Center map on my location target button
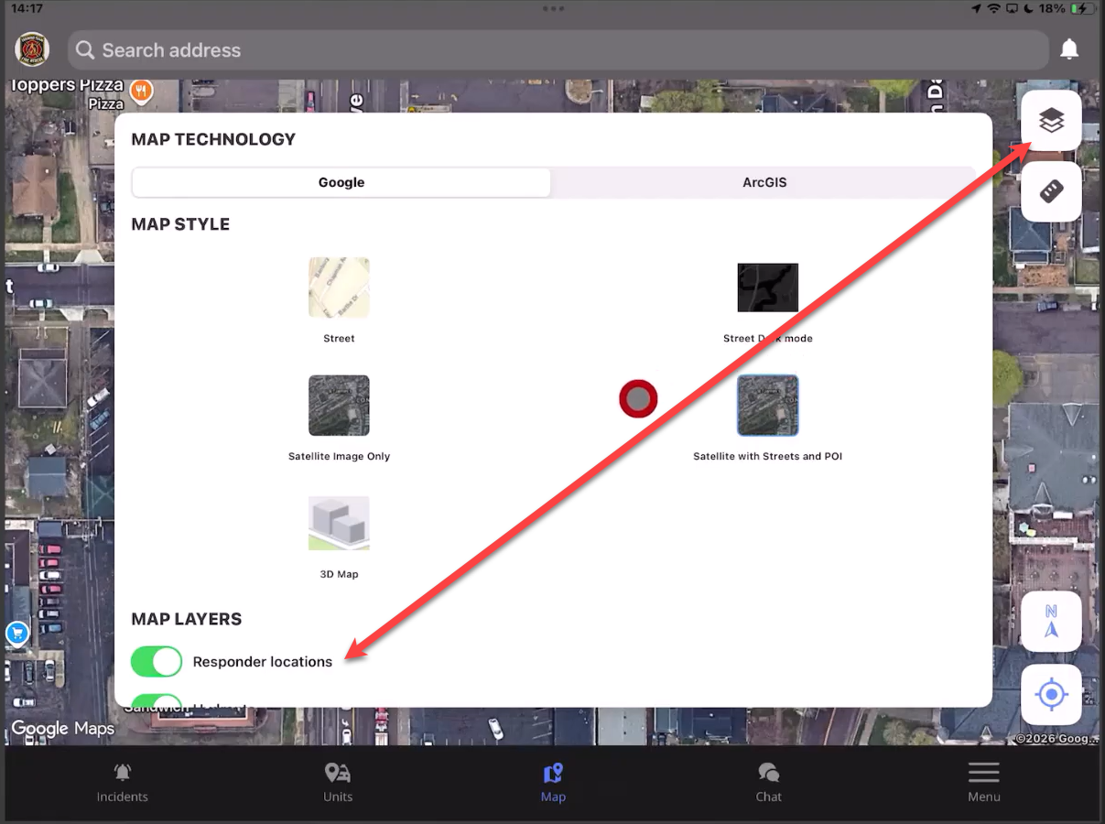This screenshot has width=1105, height=824. [x=1051, y=695]
